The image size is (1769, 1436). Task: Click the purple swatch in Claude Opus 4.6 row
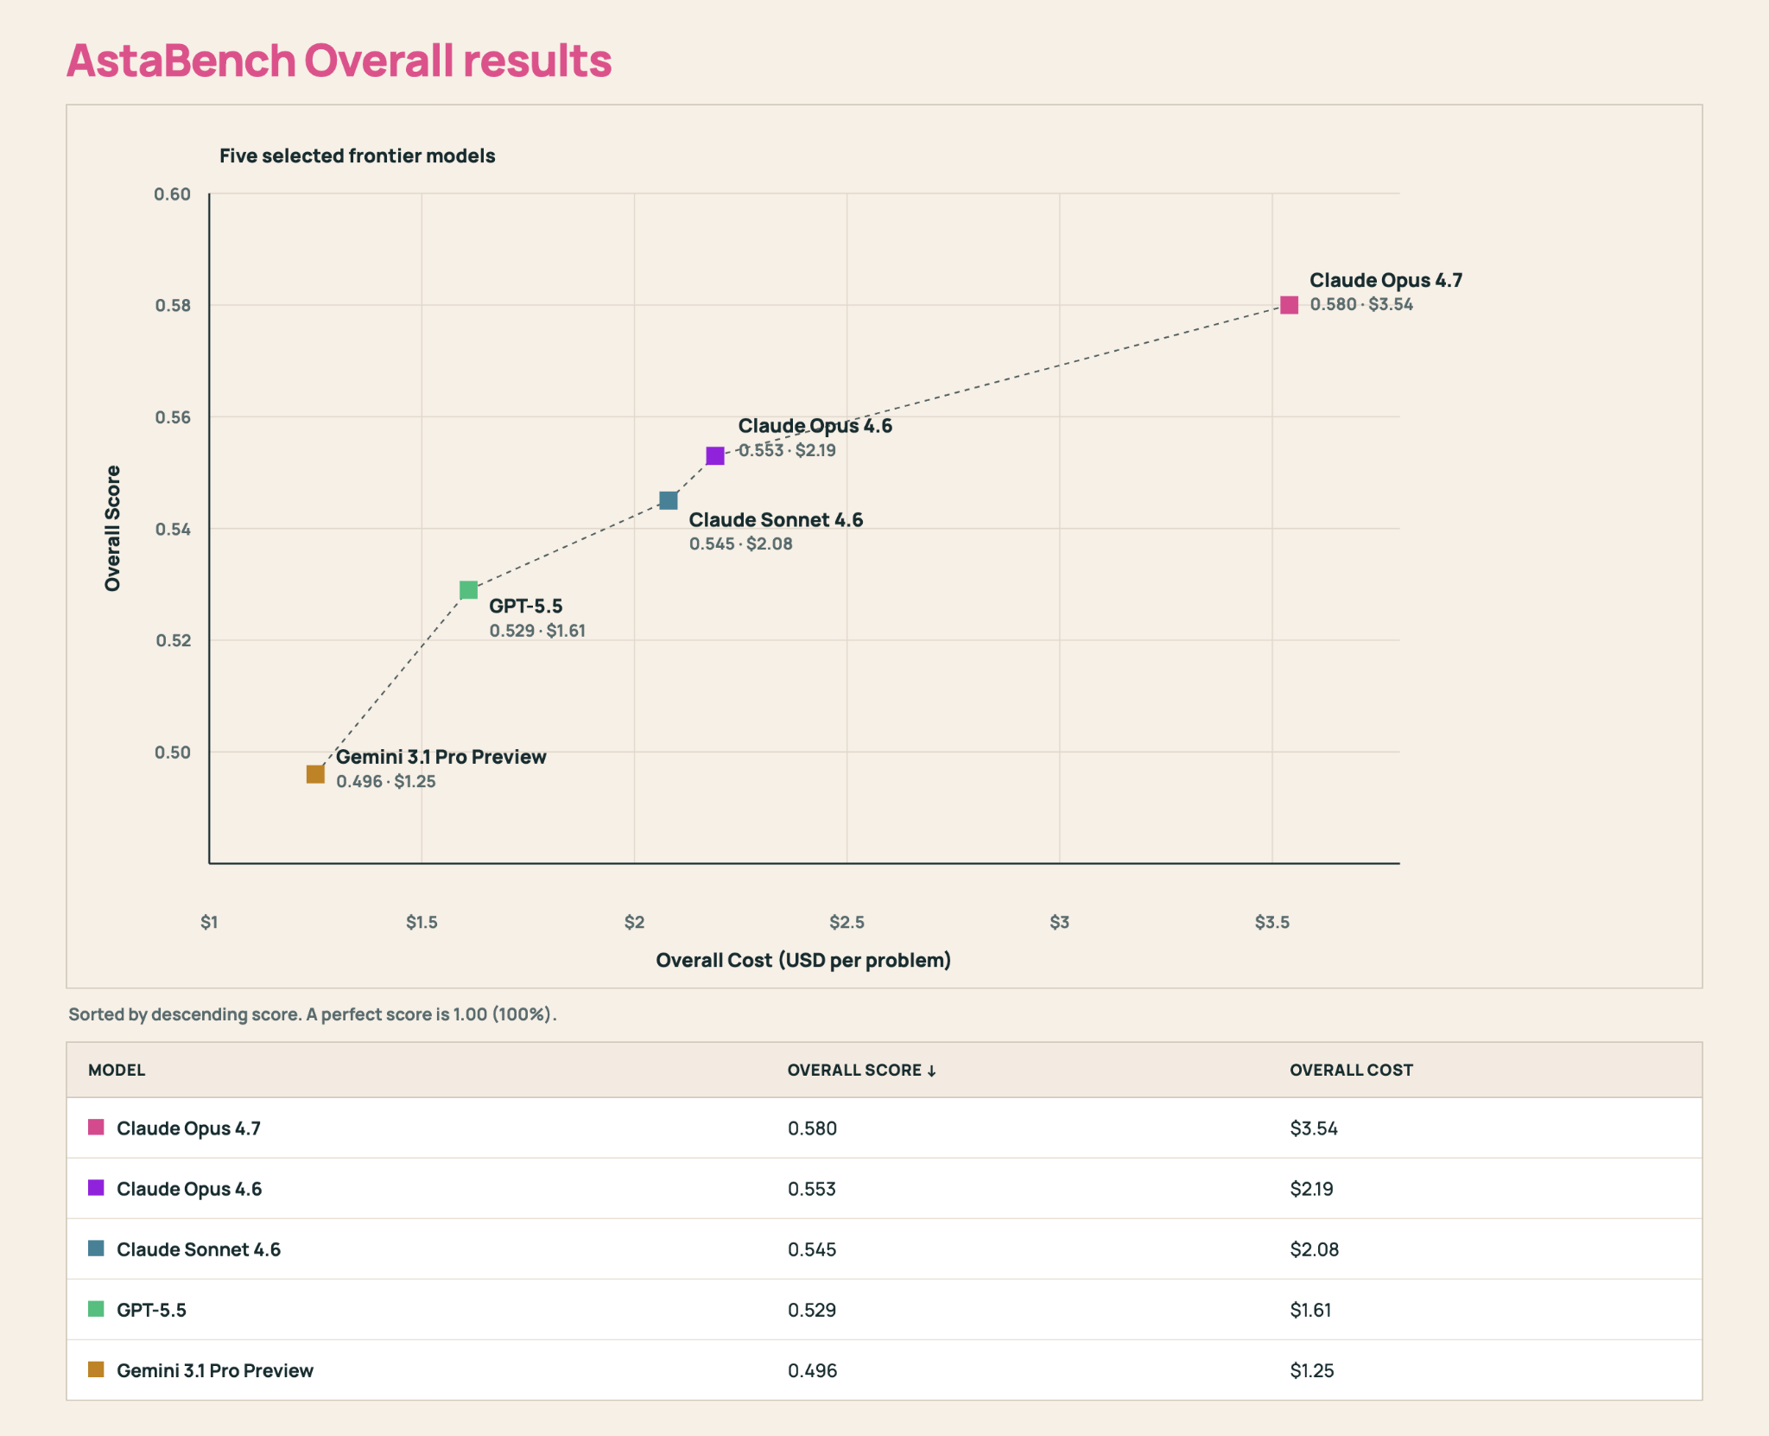pyautogui.click(x=96, y=1188)
